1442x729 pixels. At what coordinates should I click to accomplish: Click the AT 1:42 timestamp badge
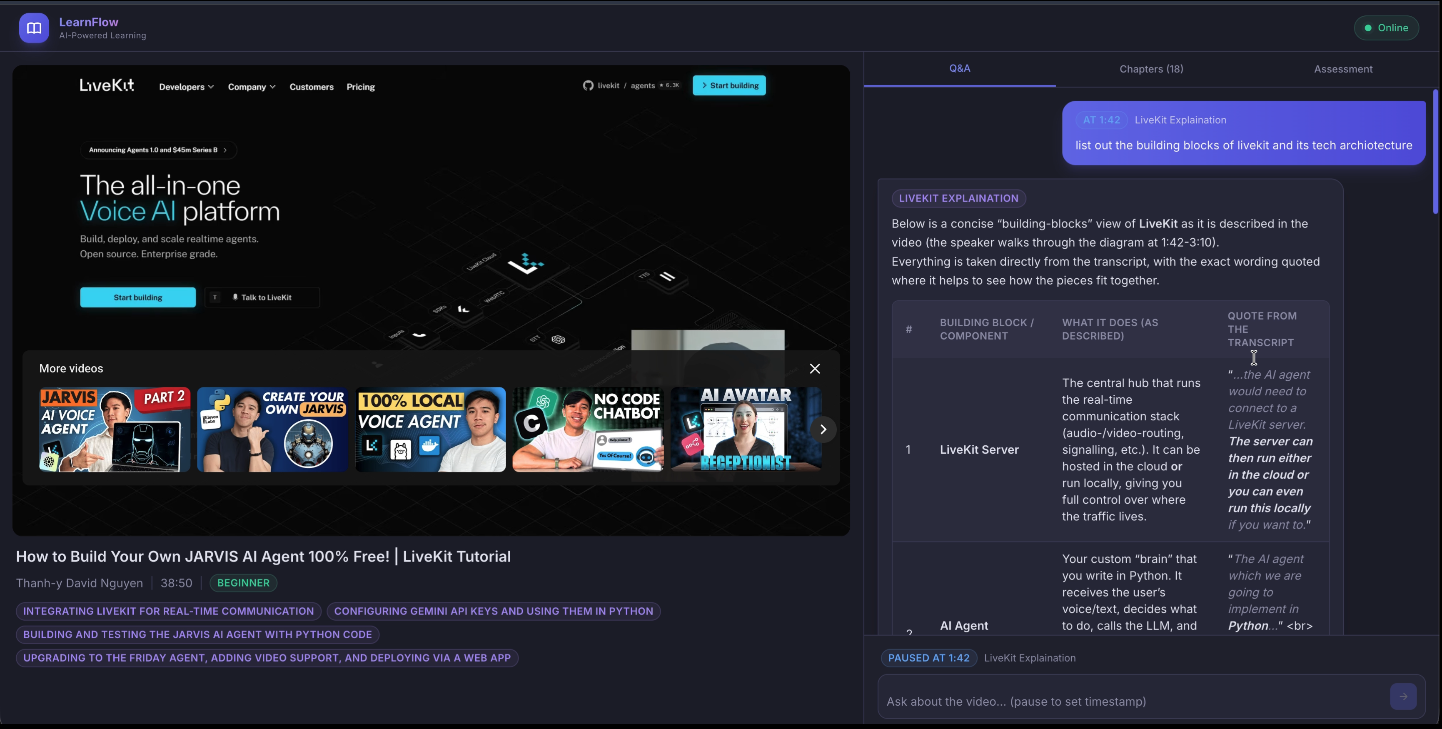click(1101, 120)
